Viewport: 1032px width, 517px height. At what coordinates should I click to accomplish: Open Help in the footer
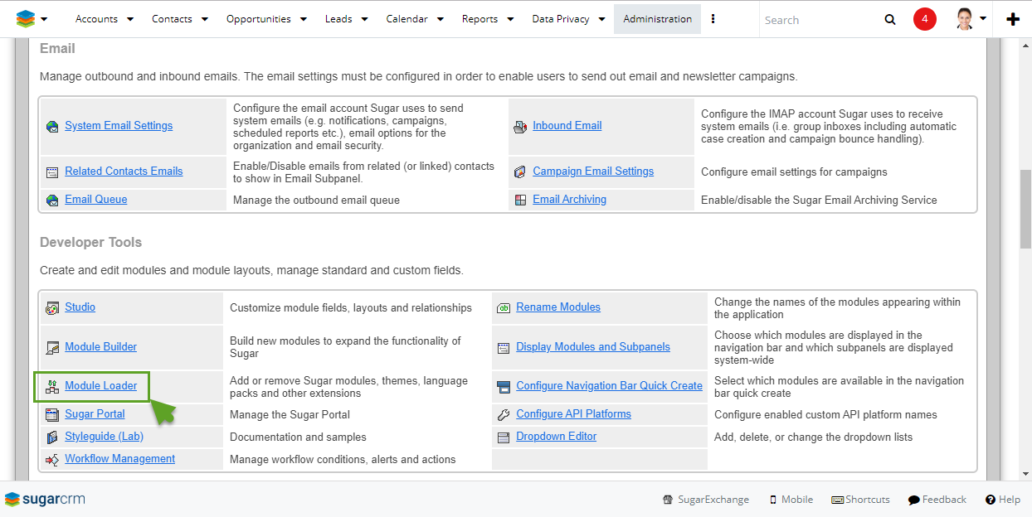tap(1003, 500)
